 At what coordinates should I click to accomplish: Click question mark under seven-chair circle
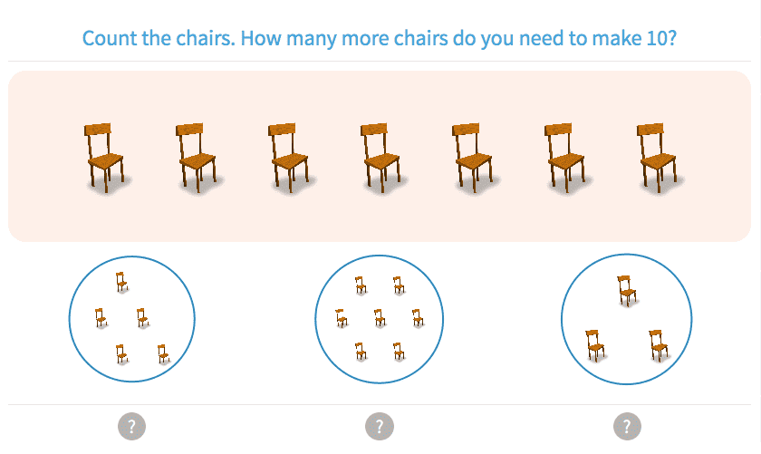[380, 426]
